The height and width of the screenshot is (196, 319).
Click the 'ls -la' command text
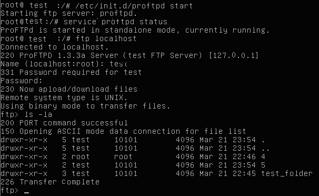tap(38, 114)
